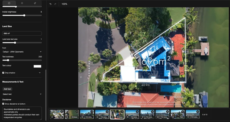Remove thumbnail 09 with its X icon
This screenshot has width=230, height=122.
click(183, 112)
